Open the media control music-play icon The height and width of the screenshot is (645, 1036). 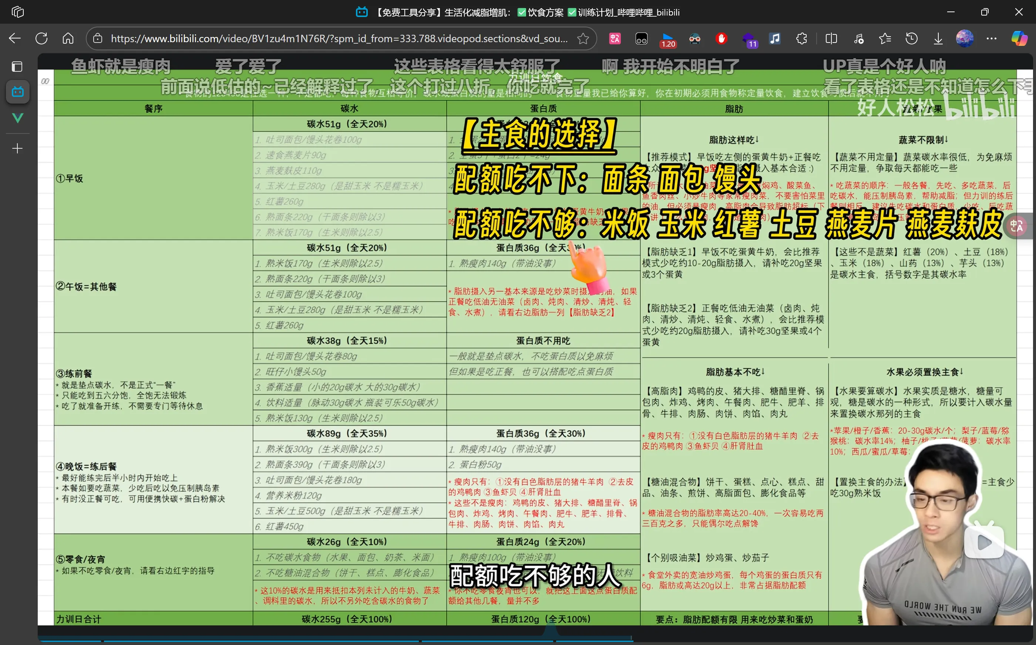click(x=858, y=39)
